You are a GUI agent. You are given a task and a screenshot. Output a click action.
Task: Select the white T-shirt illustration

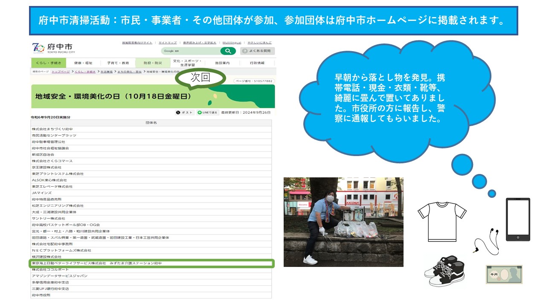441,221
